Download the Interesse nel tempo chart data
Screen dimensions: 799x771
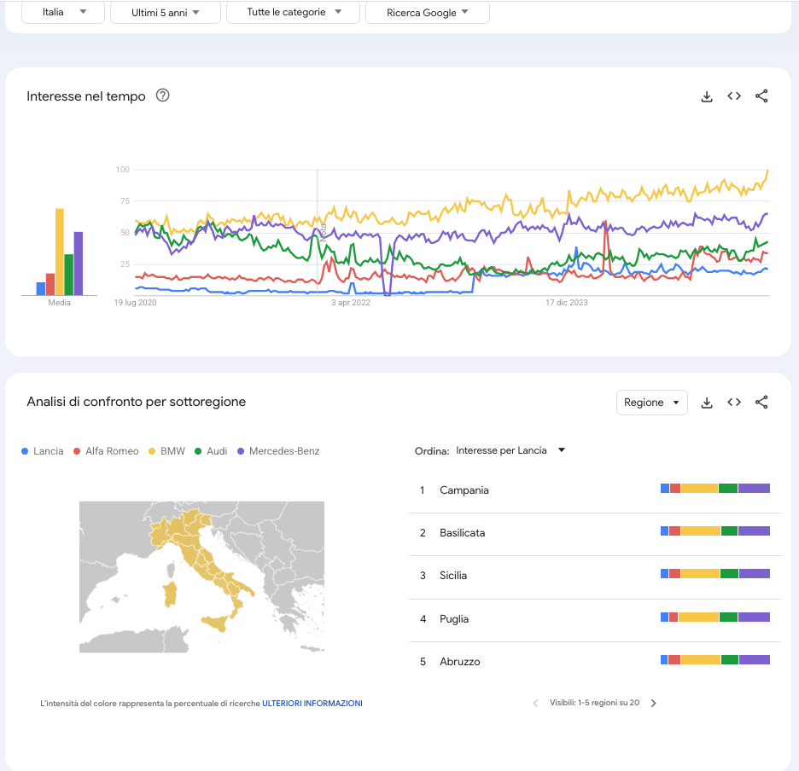pyautogui.click(x=707, y=96)
